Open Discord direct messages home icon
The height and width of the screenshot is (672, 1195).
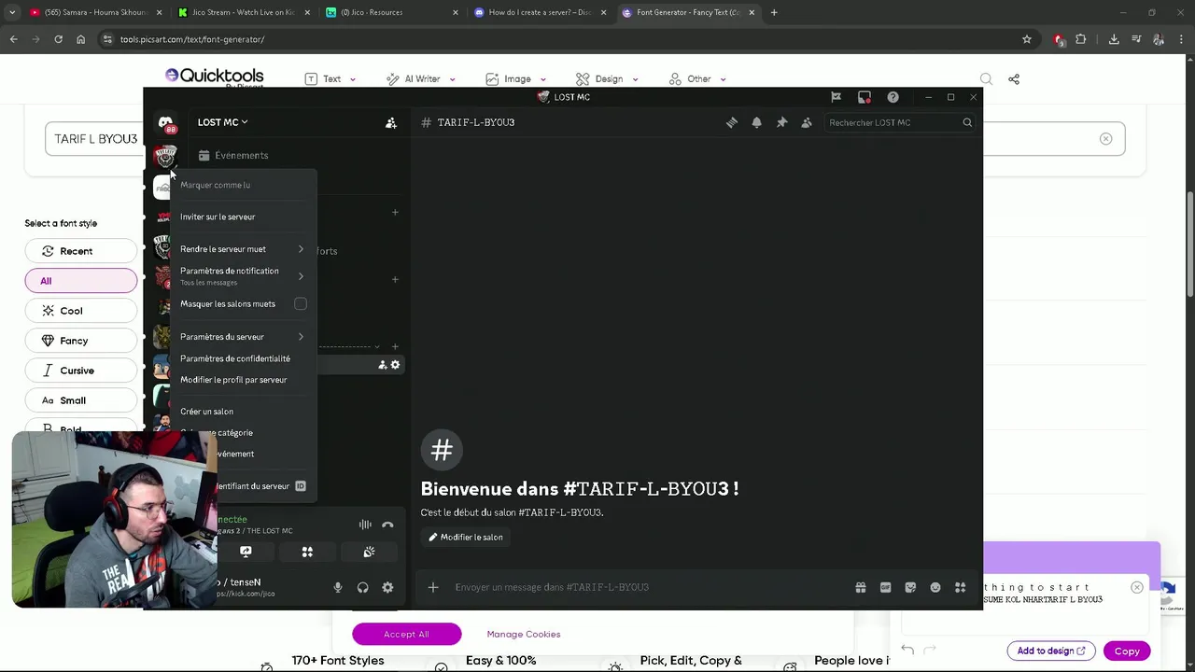click(x=165, y=123)
